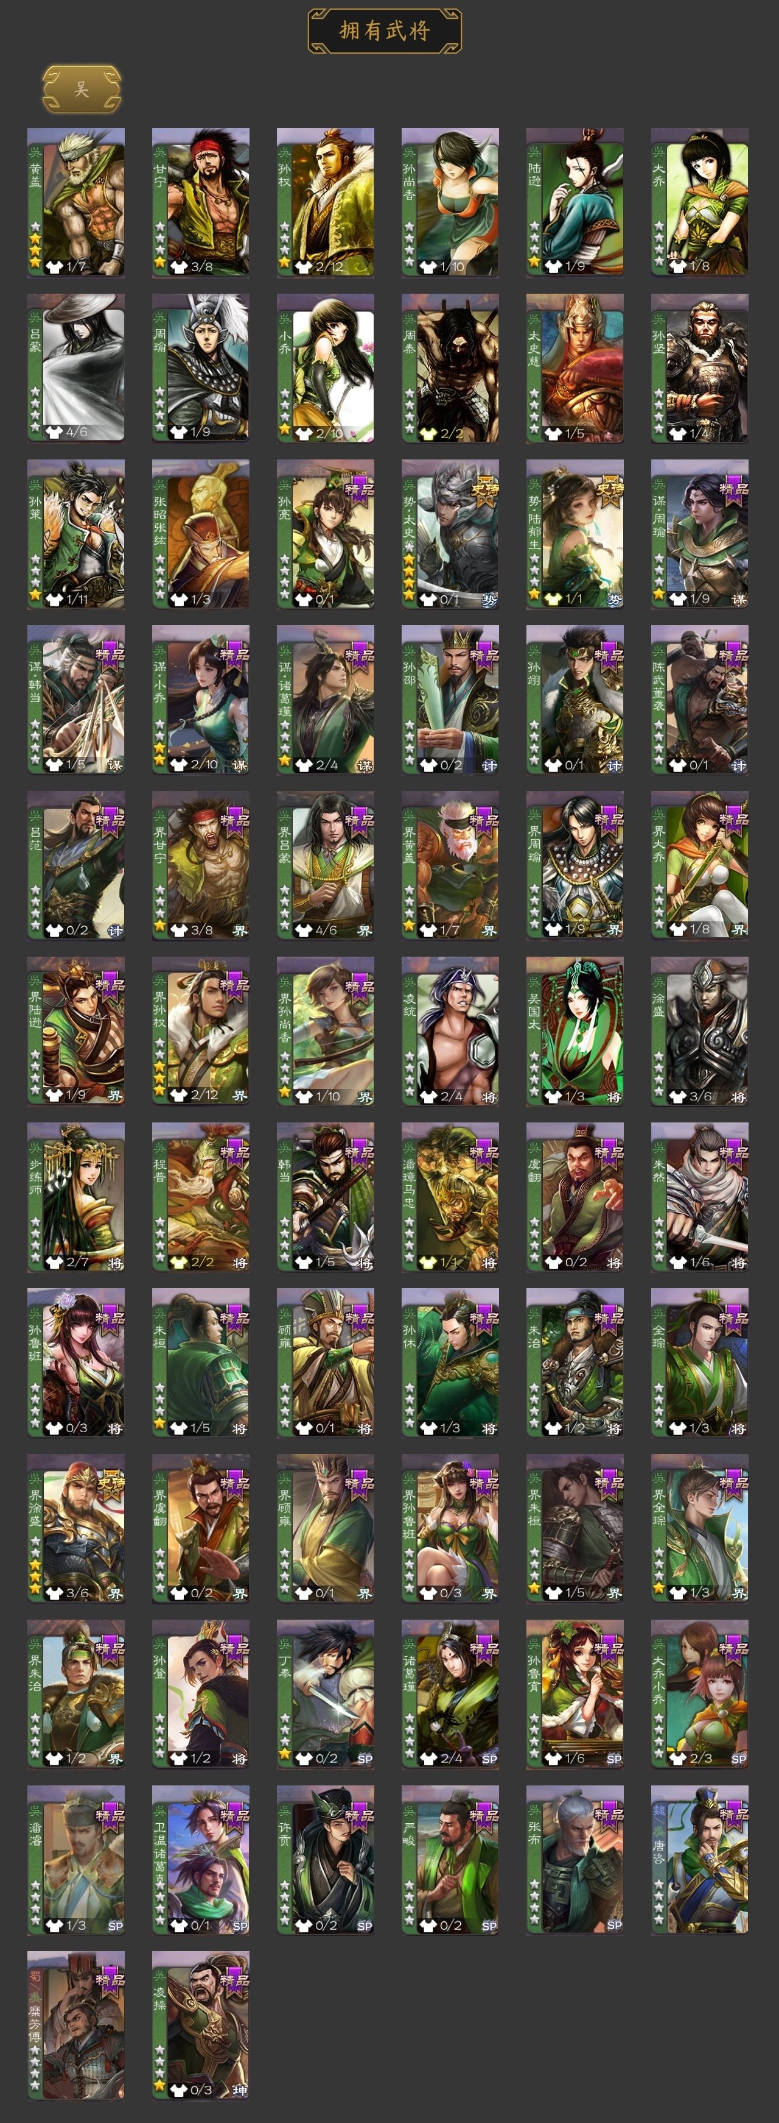Image resolution: width=779 pixels, height=2123 pixels.
Task: Click the 拥有武将 title banner
Action: [x=385, y=30]
